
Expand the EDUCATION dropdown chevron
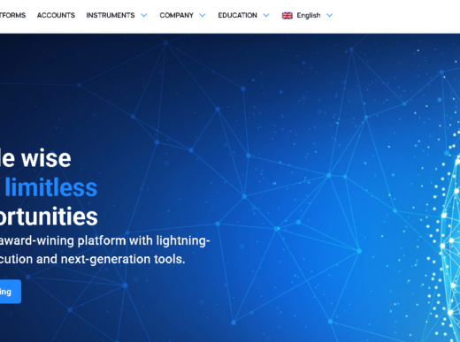click(266, 15)
